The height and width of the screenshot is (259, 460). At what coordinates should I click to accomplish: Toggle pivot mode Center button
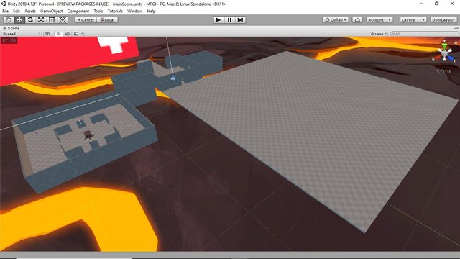[86, 19]
